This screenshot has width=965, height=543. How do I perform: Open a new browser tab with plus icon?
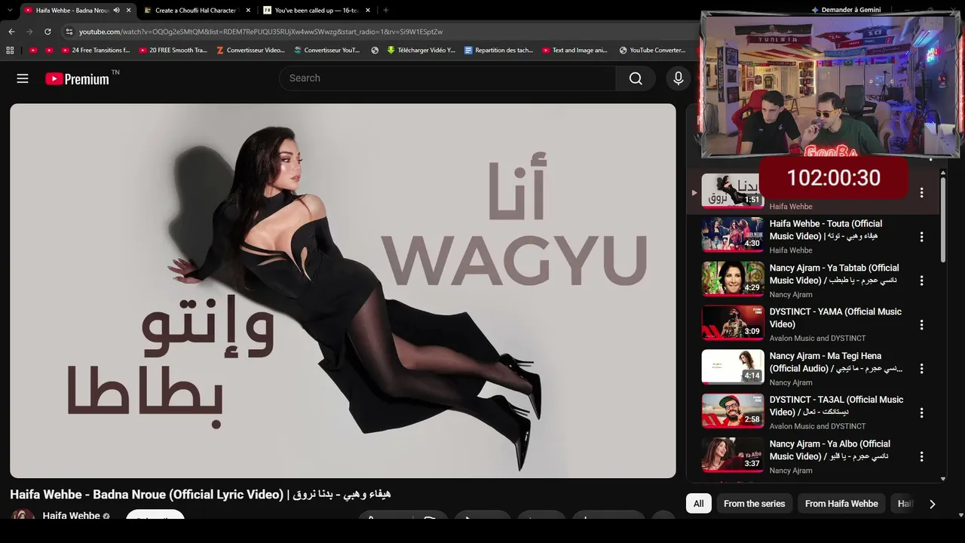coord(386,11)
